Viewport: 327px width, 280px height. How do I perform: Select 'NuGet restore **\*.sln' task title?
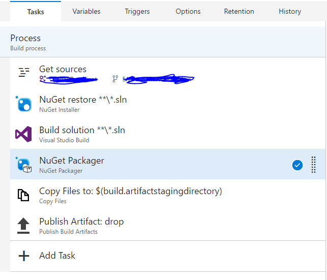83,100
